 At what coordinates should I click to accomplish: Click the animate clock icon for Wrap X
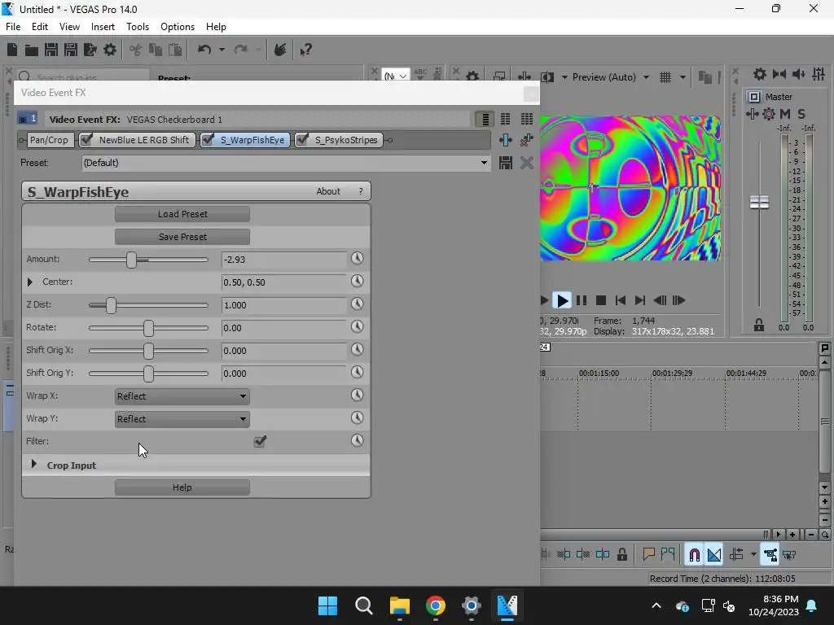point(357,395)
